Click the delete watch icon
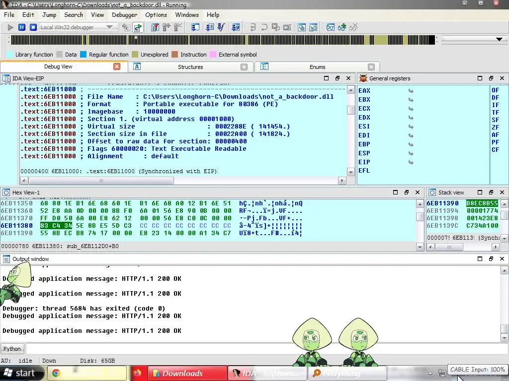Screen dimensions: 509x381 pyautogui.click(x=353, y=28)
